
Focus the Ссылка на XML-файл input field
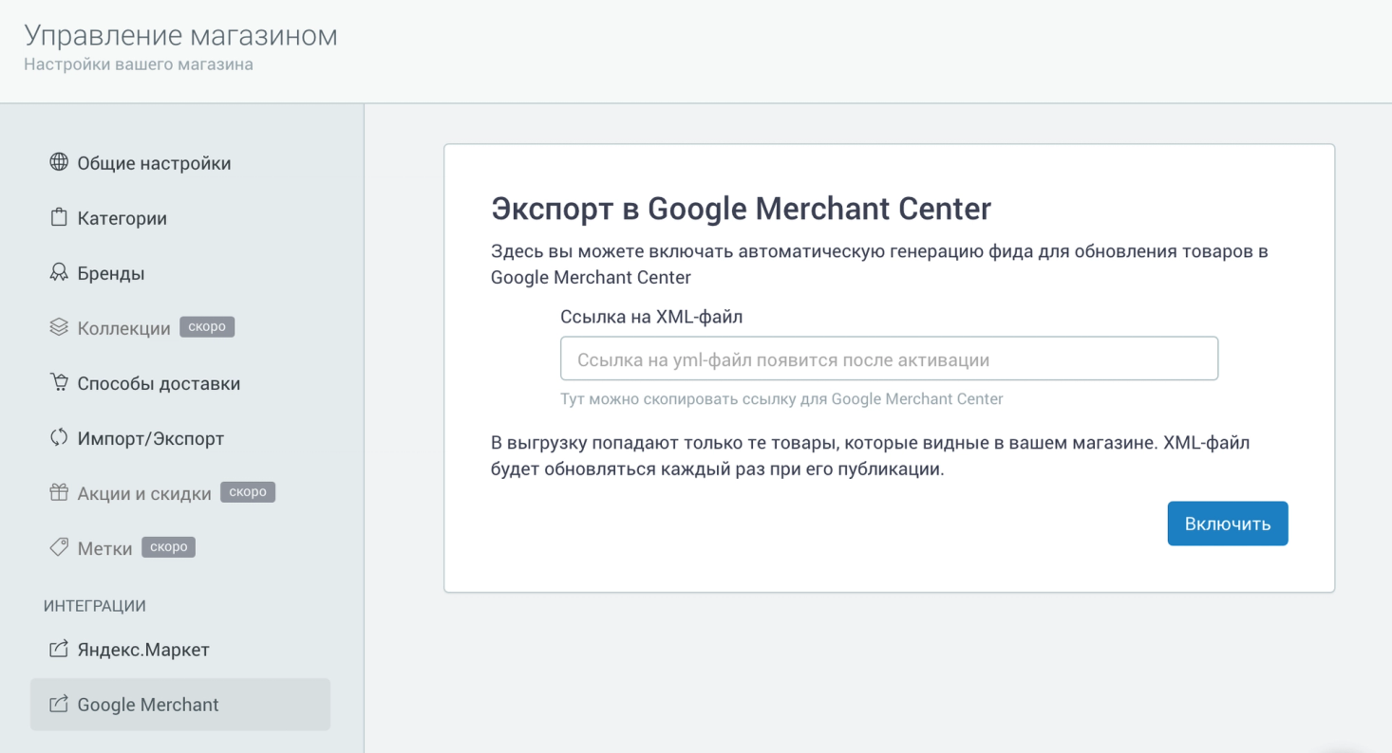pyautogui.click(x=889, y=359)
